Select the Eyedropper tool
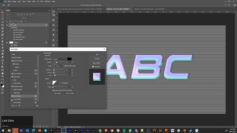The image size is (237, 133). (3, 31)
